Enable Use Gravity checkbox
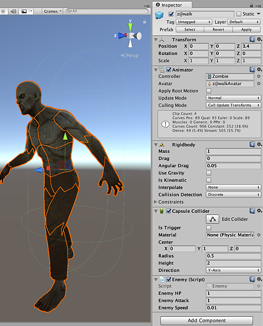Image resolution: width=263 pixels, height=326 pixels. click(209, 173)
